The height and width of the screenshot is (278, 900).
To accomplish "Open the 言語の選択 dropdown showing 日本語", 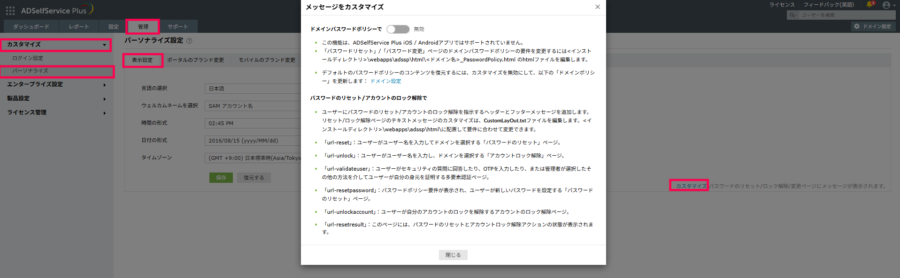I will 253,89.
